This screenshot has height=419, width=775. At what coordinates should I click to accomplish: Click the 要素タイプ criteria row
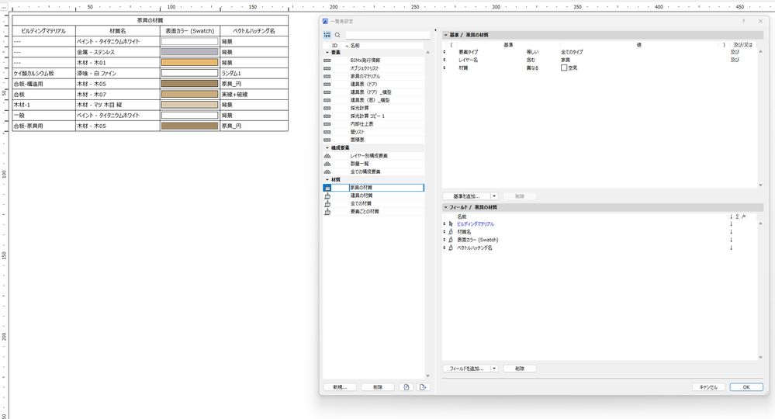click(x=599, y=52)
